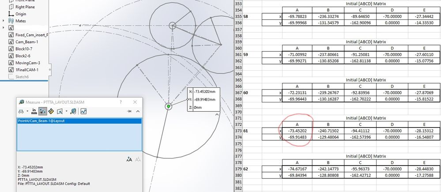Select cell -162.57396 in row 374

[x=360, y=137]
